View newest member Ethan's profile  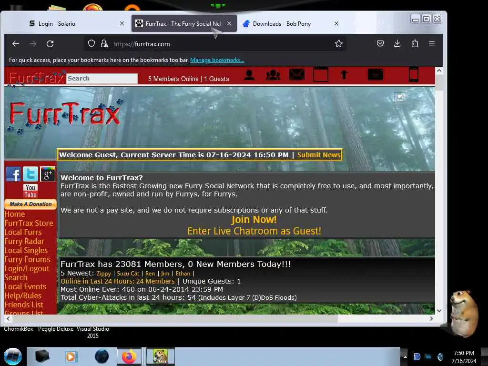[183, 273]
